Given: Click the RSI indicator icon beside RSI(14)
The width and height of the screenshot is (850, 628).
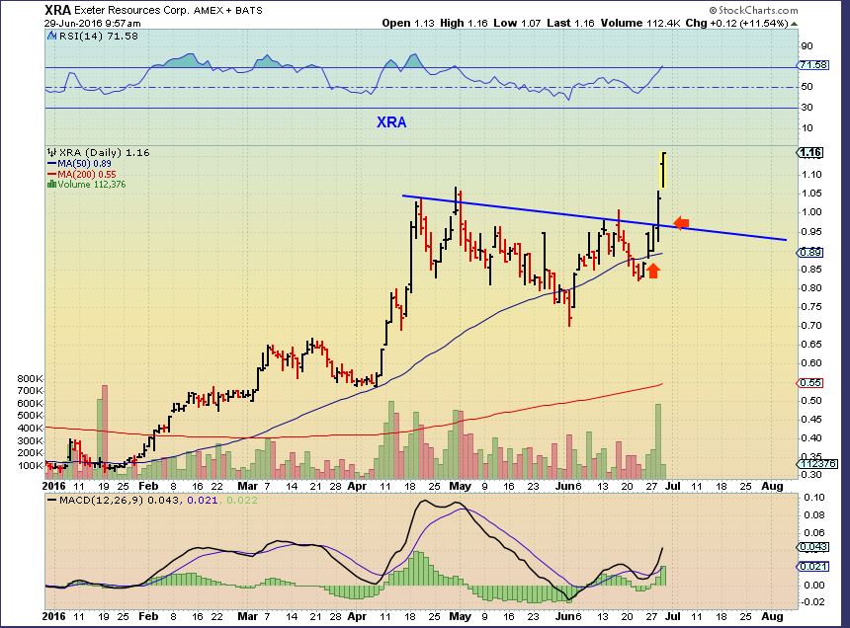Looking at the screenshot, I should click(51, 37).
